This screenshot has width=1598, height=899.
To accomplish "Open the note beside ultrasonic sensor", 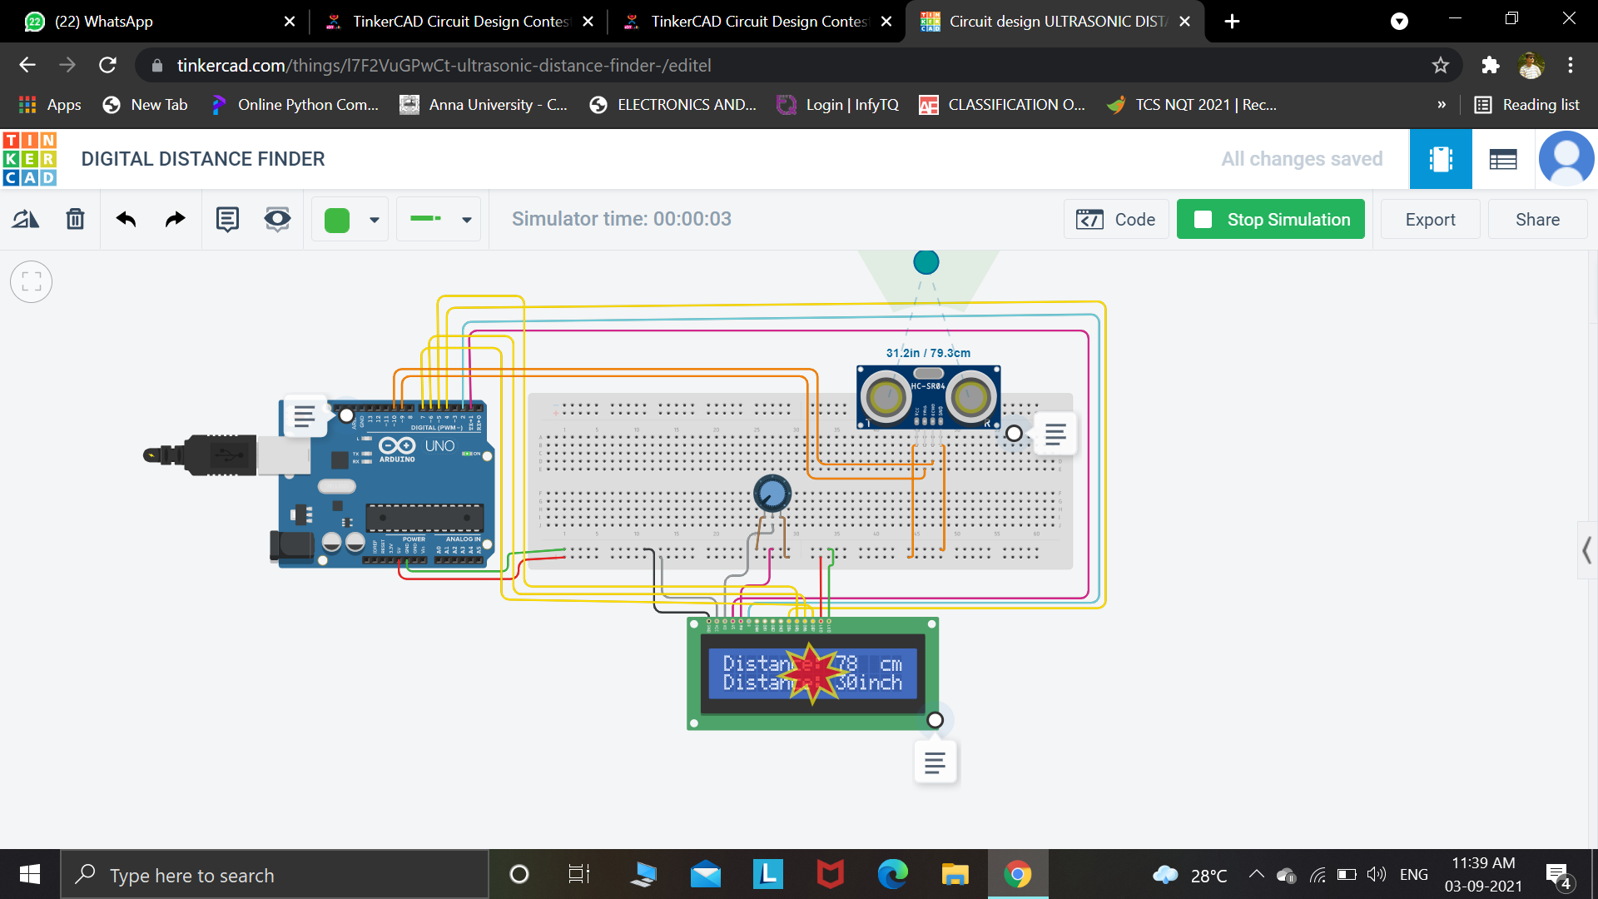I will click(x=1055, y=434).
